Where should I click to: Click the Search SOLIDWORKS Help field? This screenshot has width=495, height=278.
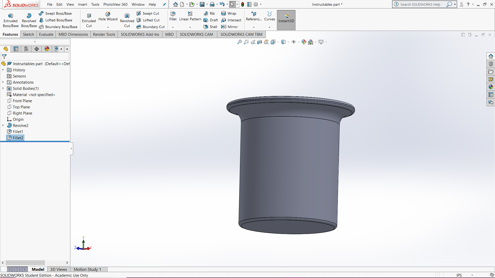pos(420,4)
